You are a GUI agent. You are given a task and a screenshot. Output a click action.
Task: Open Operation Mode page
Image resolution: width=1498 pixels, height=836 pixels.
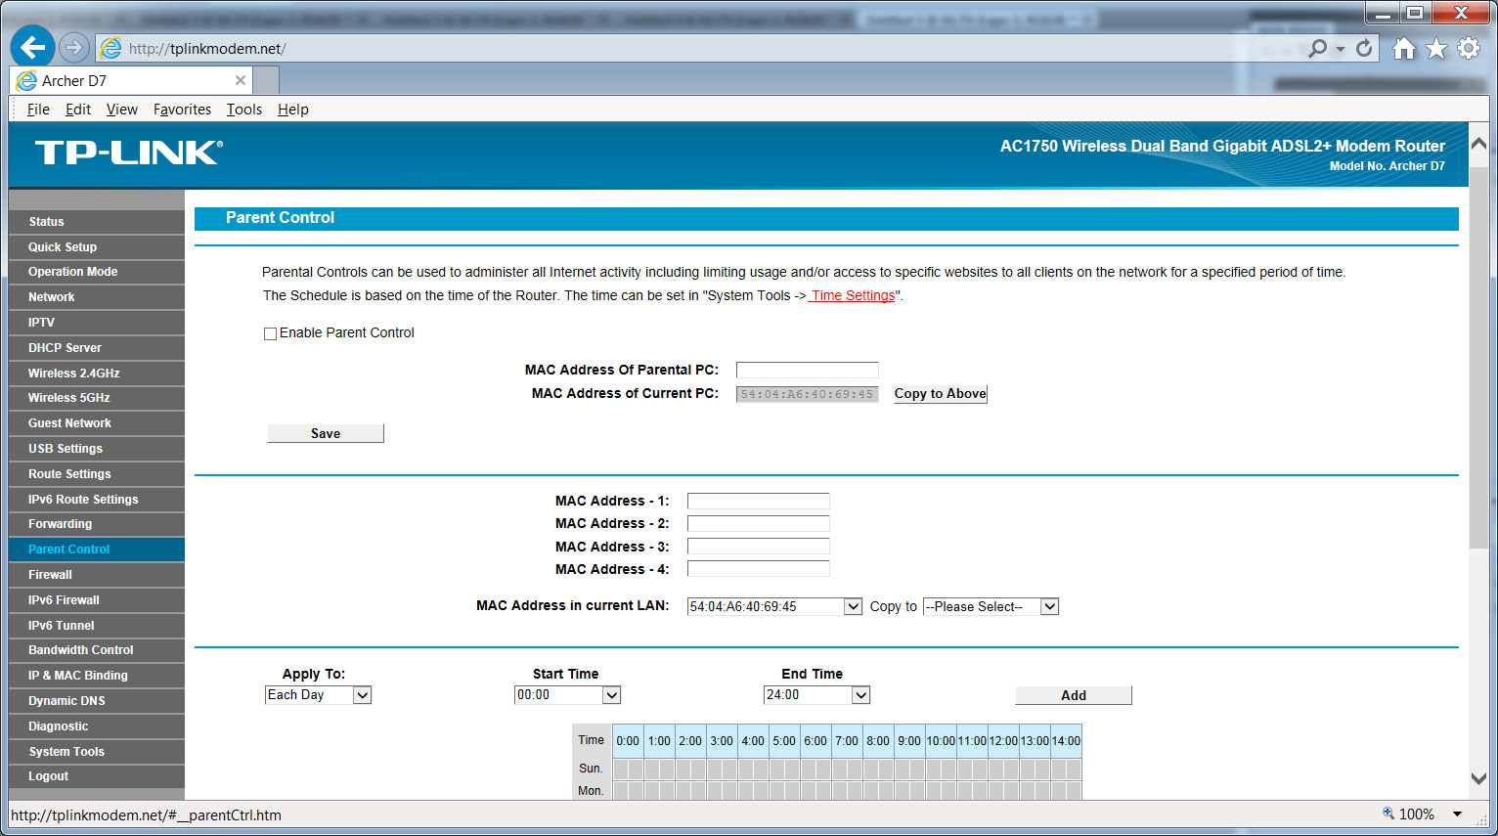(96, 272)
